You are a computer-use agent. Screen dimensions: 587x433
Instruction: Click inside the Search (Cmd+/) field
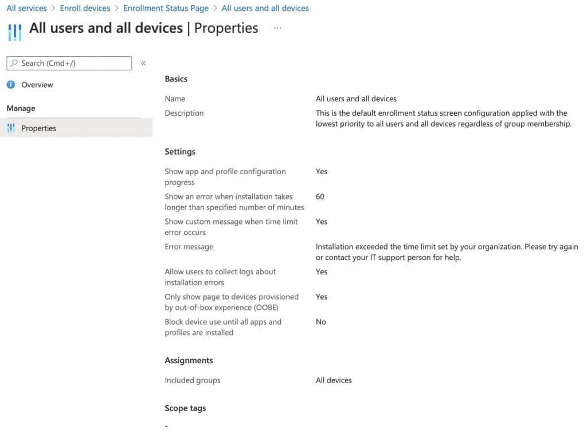(x=69, y=63)
